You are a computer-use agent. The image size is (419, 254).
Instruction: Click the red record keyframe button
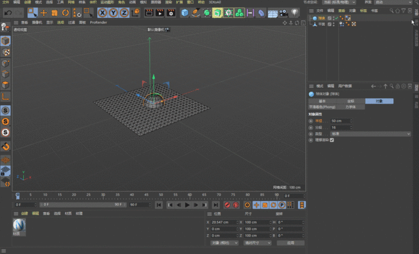coord(226,205)
